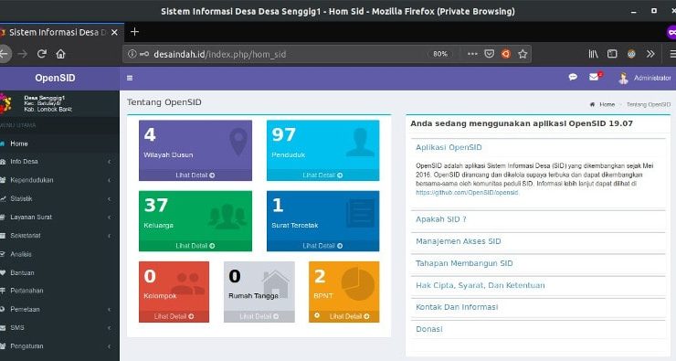The height and width of the screenshot is (361, 676).
Task: Open the Firefox hamburger menu
Action: pos(672,54)
